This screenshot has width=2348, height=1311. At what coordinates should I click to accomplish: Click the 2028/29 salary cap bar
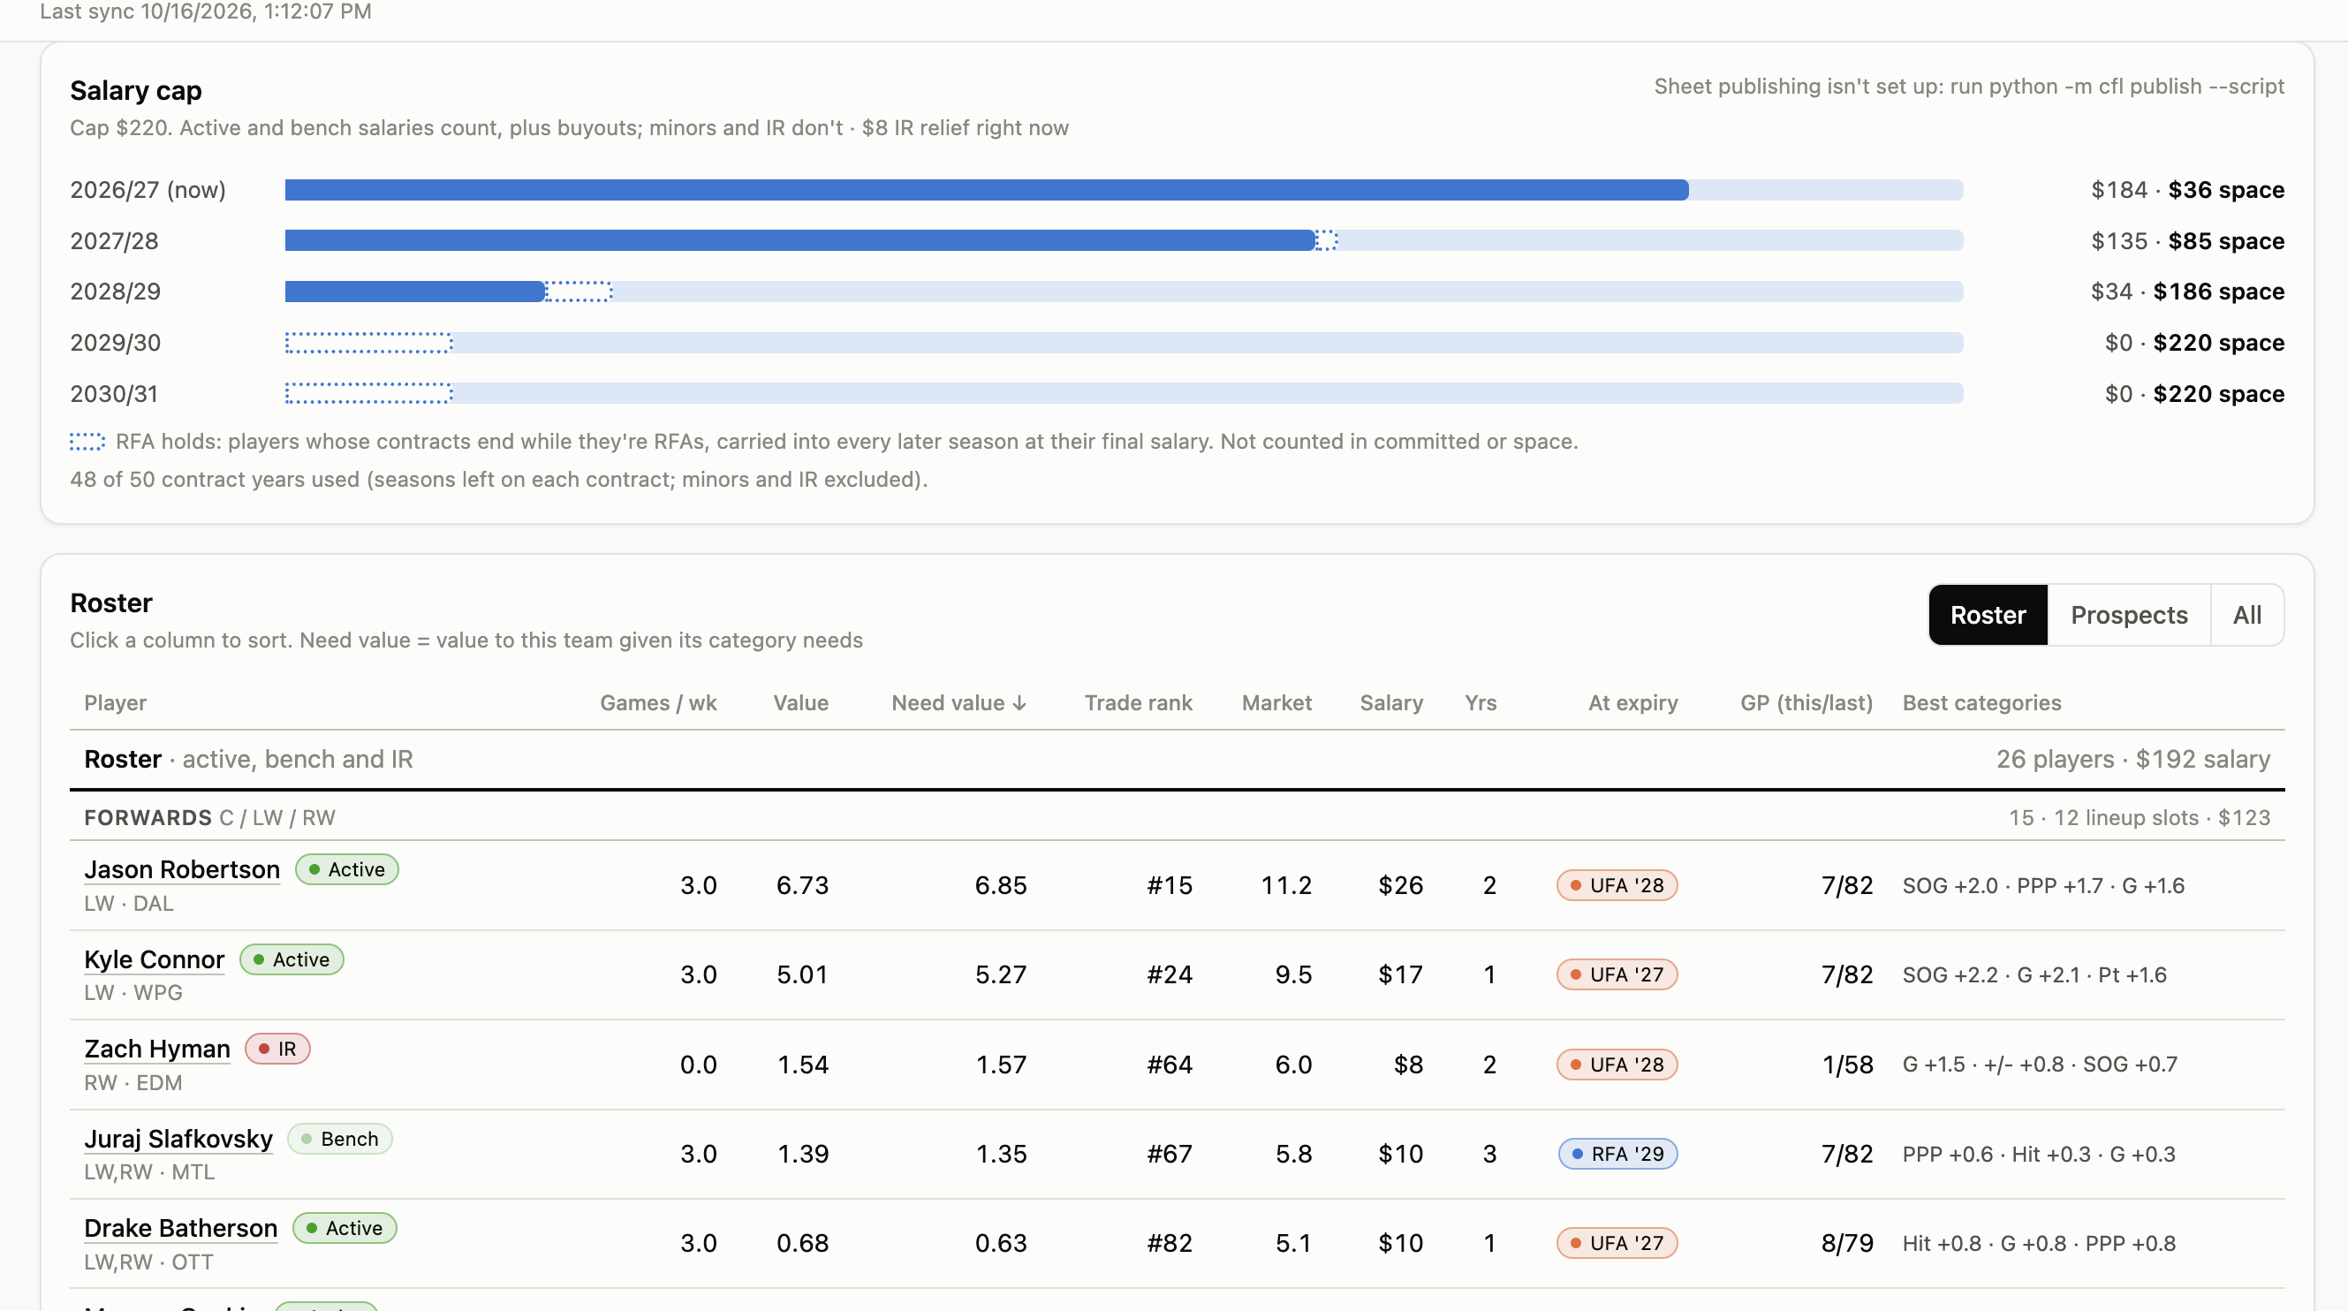point(1124,292)
